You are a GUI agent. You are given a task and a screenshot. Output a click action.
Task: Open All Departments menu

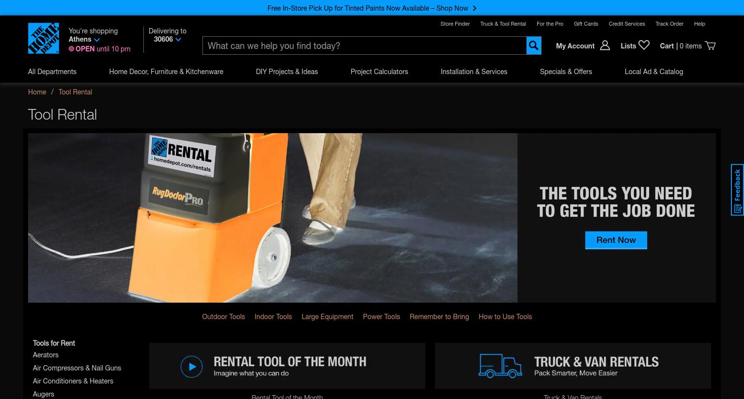(52, 72)
